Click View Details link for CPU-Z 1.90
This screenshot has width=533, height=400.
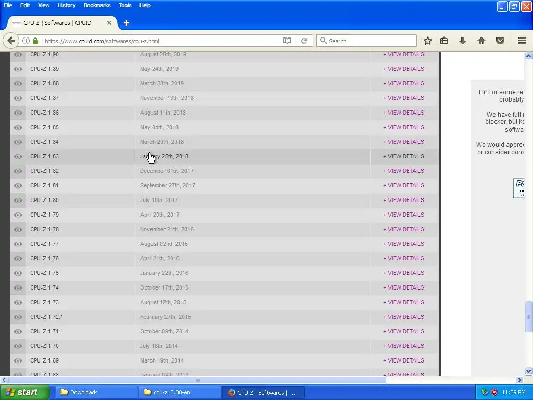[x=403, y=54]
